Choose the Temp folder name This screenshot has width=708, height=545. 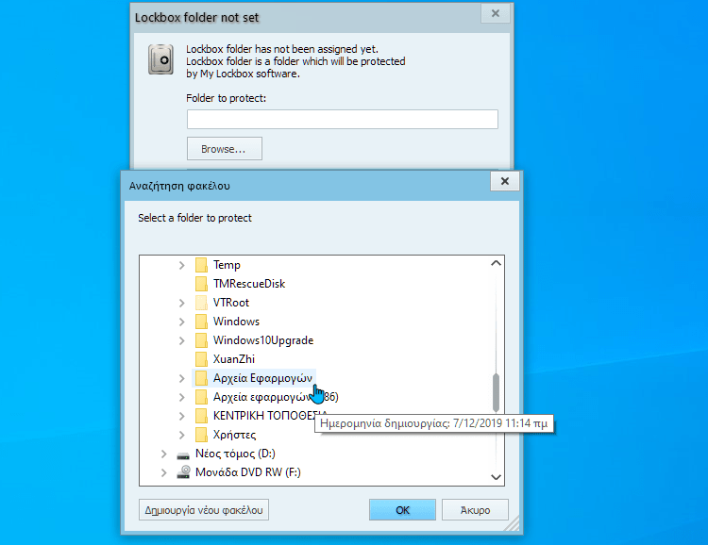click(227, 265)
